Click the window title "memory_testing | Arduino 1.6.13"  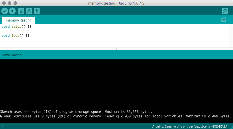pos(116,3)
